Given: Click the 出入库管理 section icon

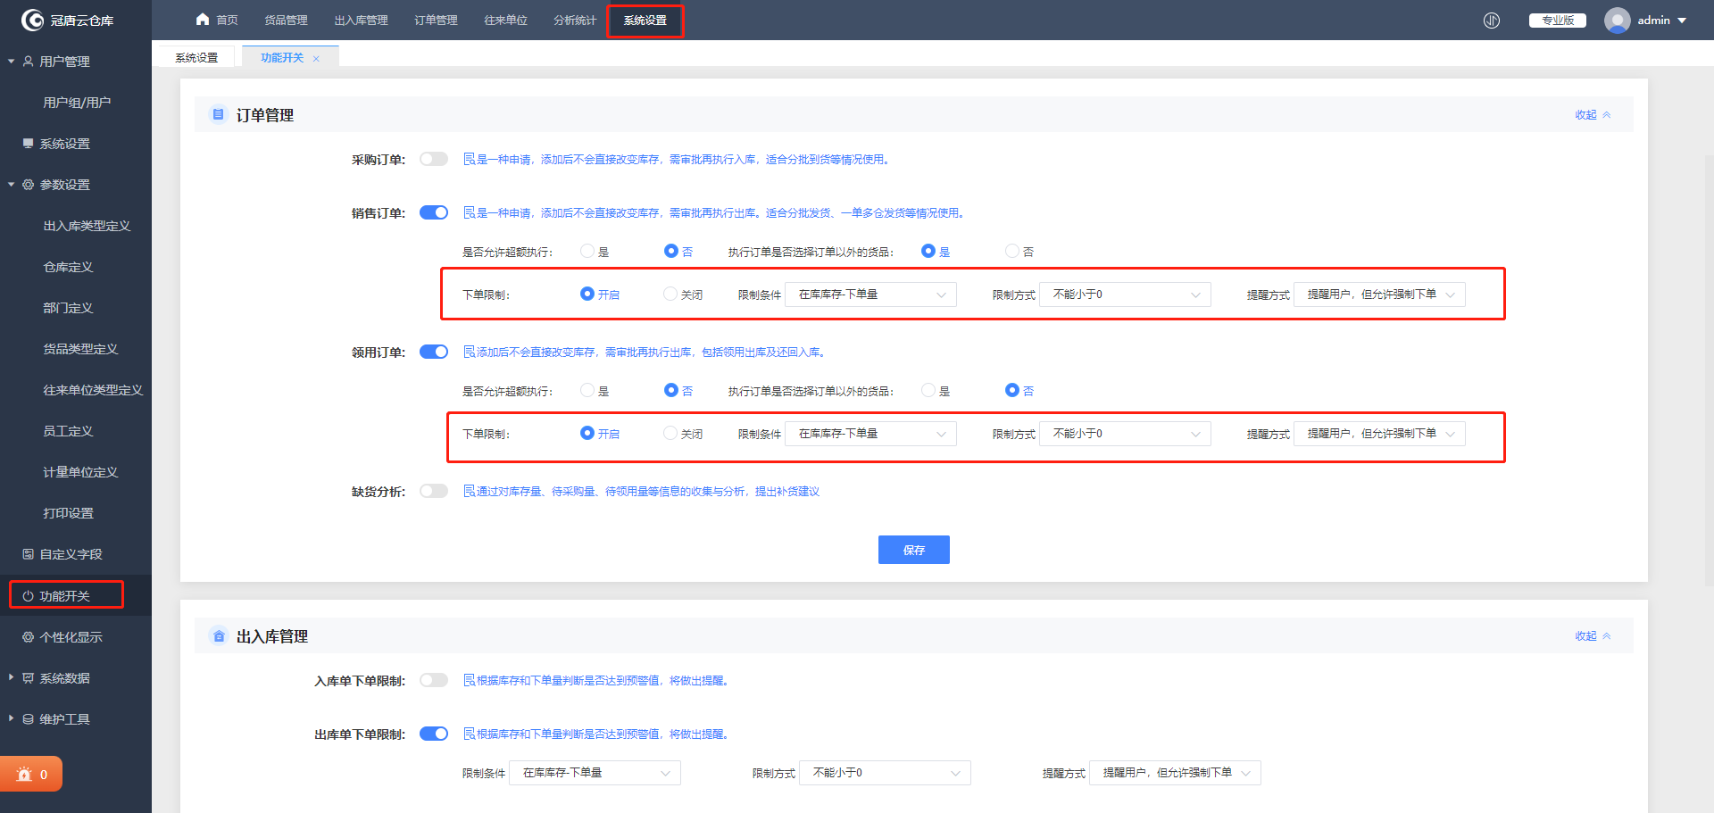Looking at the screenshot, I should pos(218,636).
